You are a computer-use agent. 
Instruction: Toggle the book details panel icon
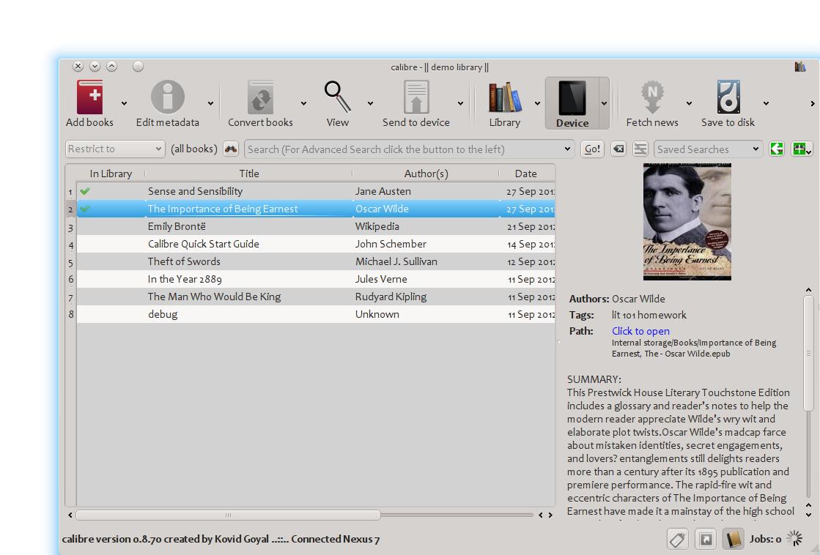[x=734, y=539]
